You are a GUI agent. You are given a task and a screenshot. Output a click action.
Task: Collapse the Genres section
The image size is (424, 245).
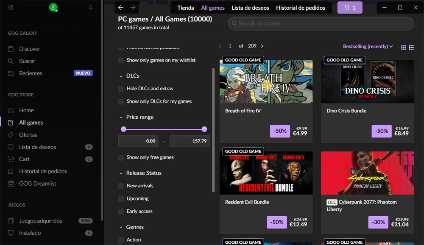[121, 228]
